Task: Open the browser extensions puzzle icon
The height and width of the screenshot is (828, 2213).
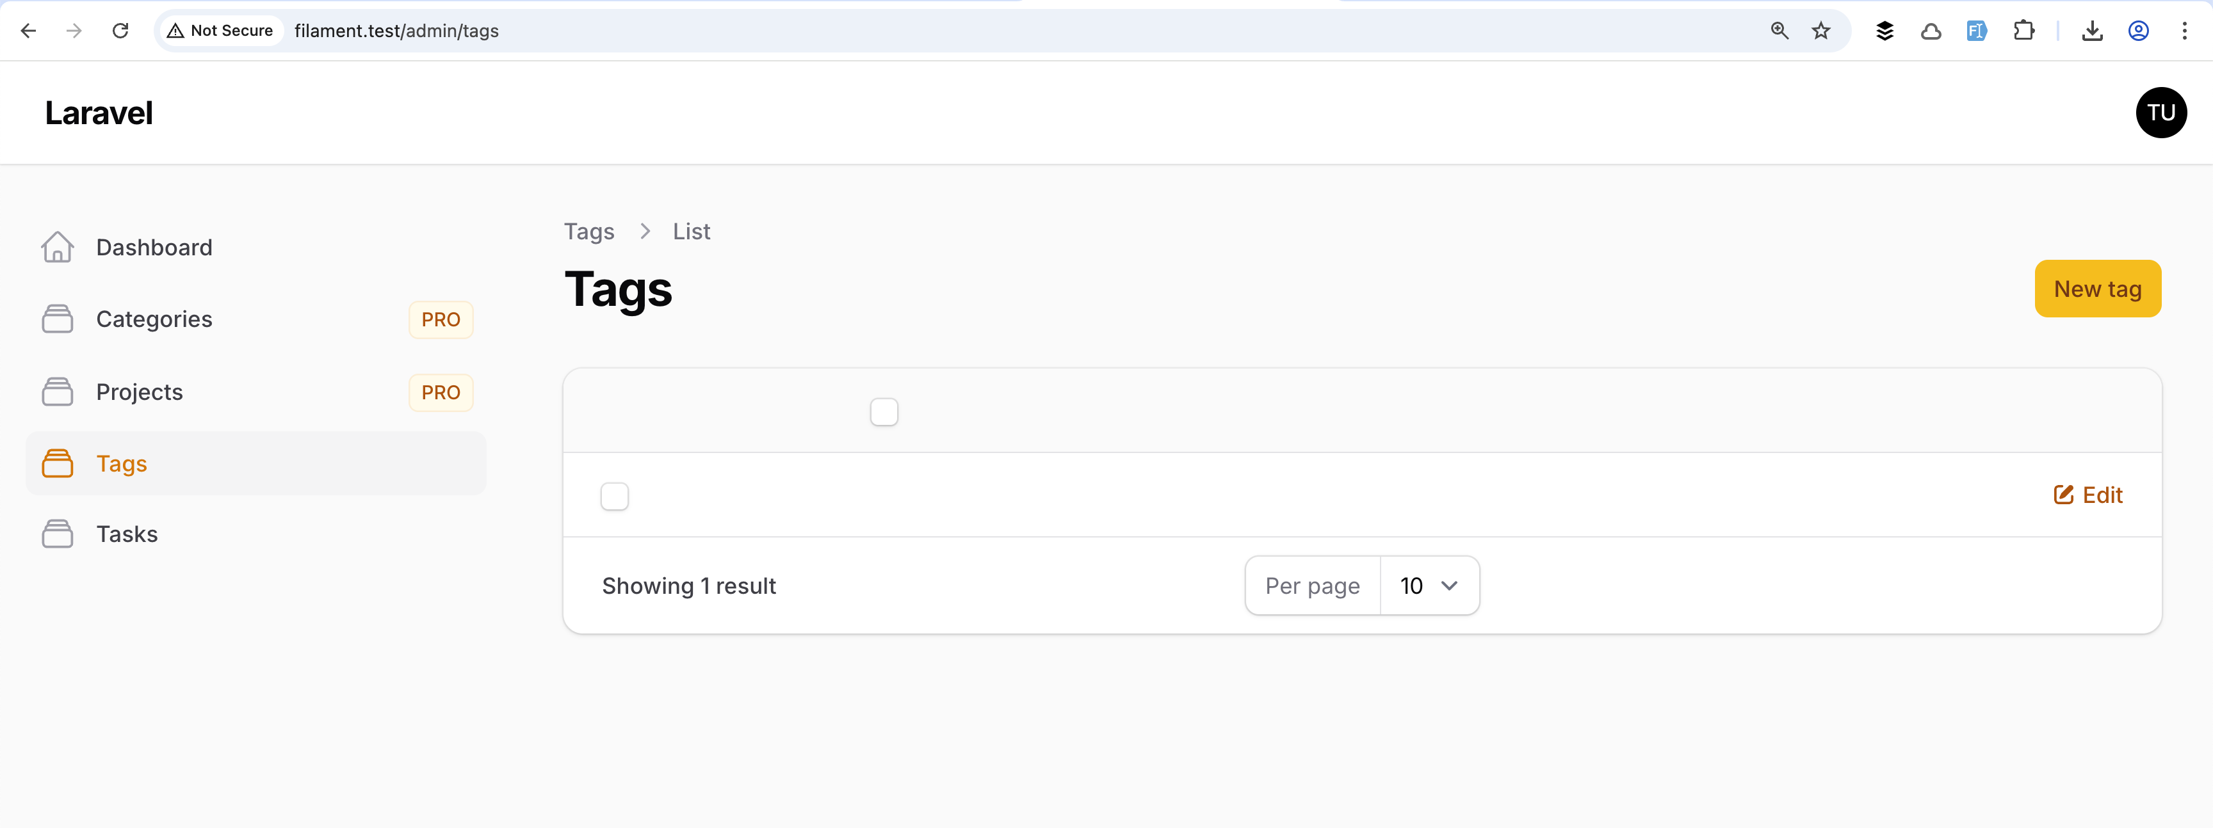Action: [x=2023, y=31]
